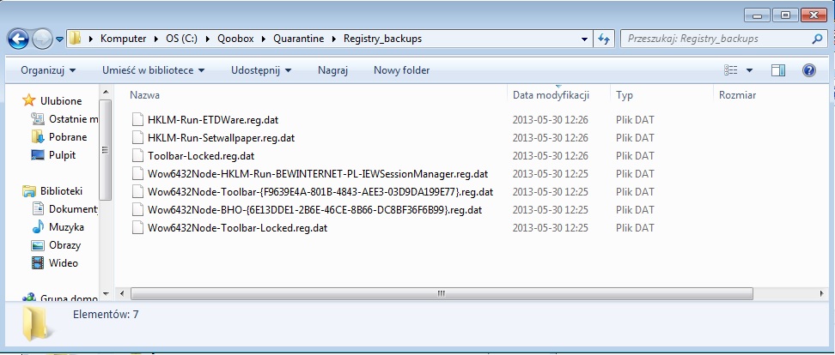The image size is (835, 355).
Task: Open Biblioteki in navigation pane
Action: click(x=61, y=191)
